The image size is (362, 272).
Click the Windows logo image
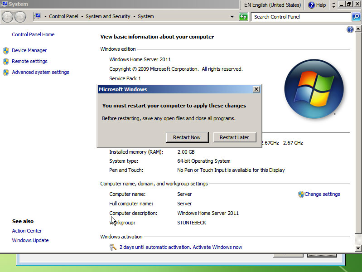point(314,89)
